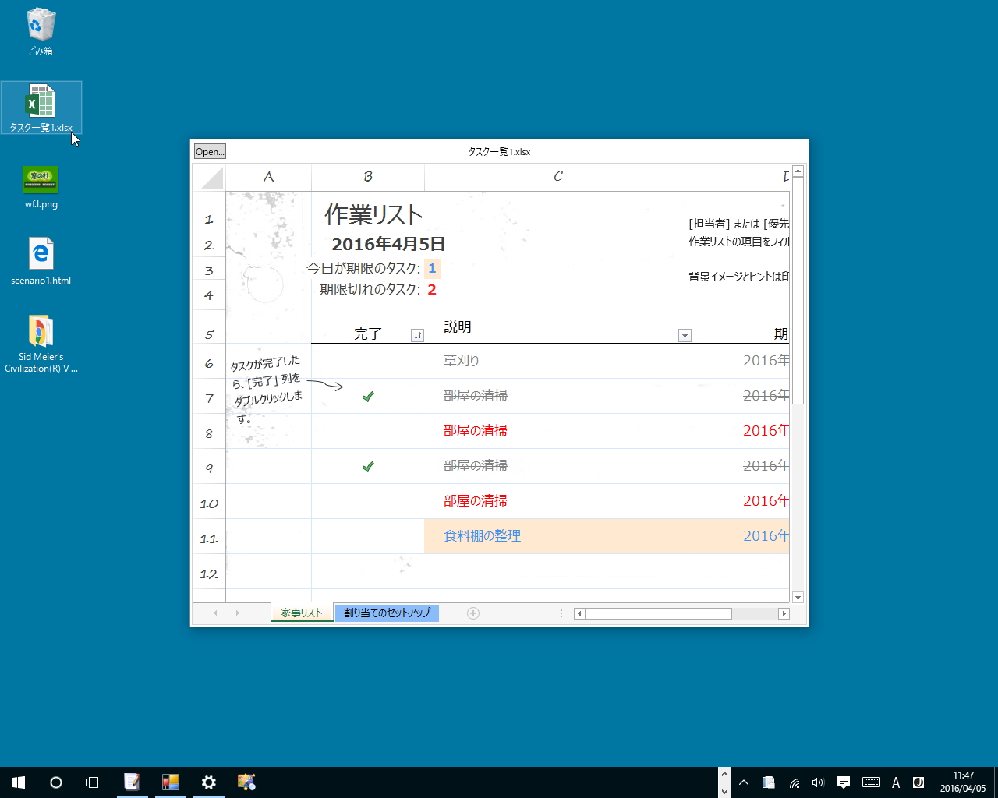
Task: Click the Task View icon on the taskbar
Action: click(94, 782)
